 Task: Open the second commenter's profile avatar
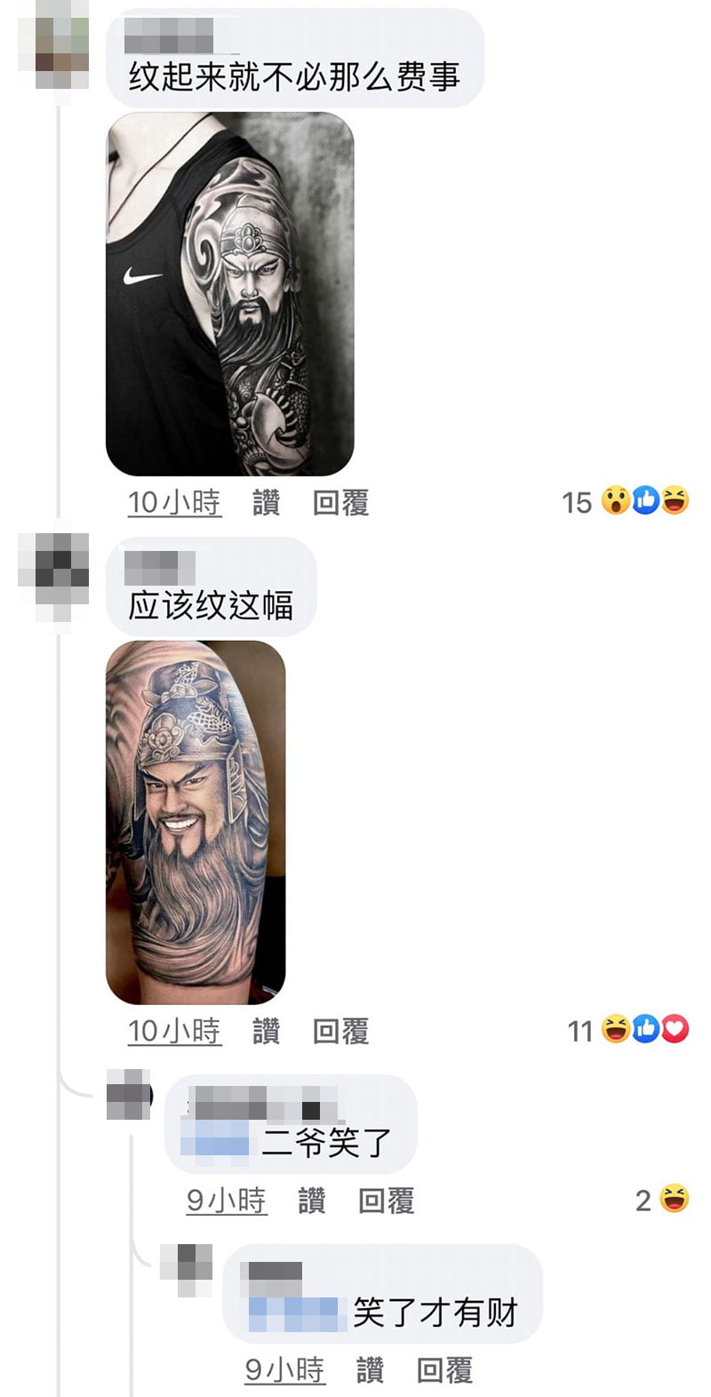coord(54,578)
